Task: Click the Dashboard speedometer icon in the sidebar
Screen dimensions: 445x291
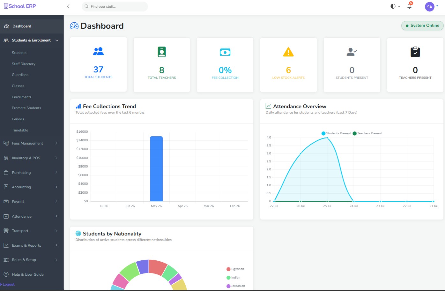Action: (6, 26)
